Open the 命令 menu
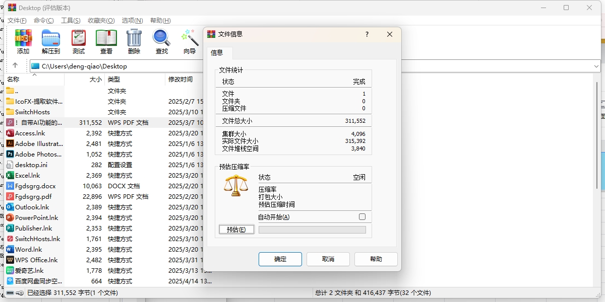605x302 pixels. pyautogui.click(x=43, y=20)
